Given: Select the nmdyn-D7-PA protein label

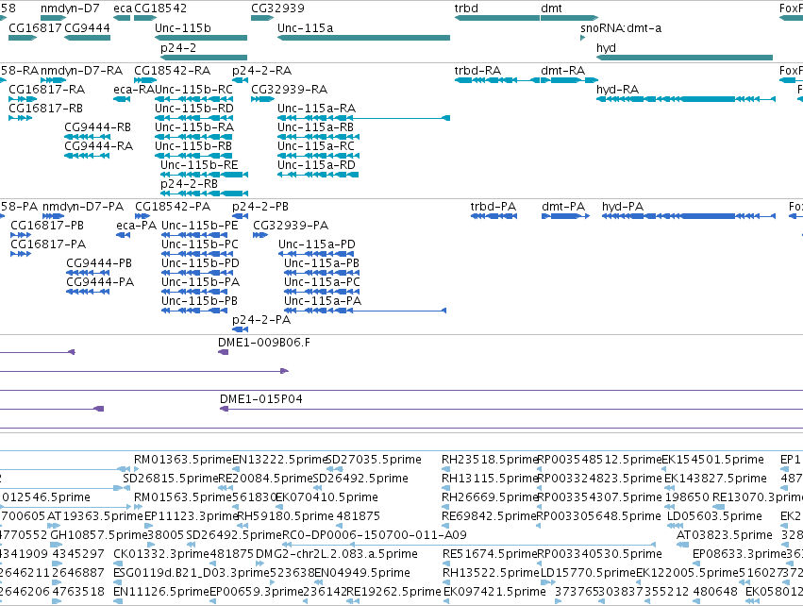Looking at the screenshot, I should click(x=83, y=207).
